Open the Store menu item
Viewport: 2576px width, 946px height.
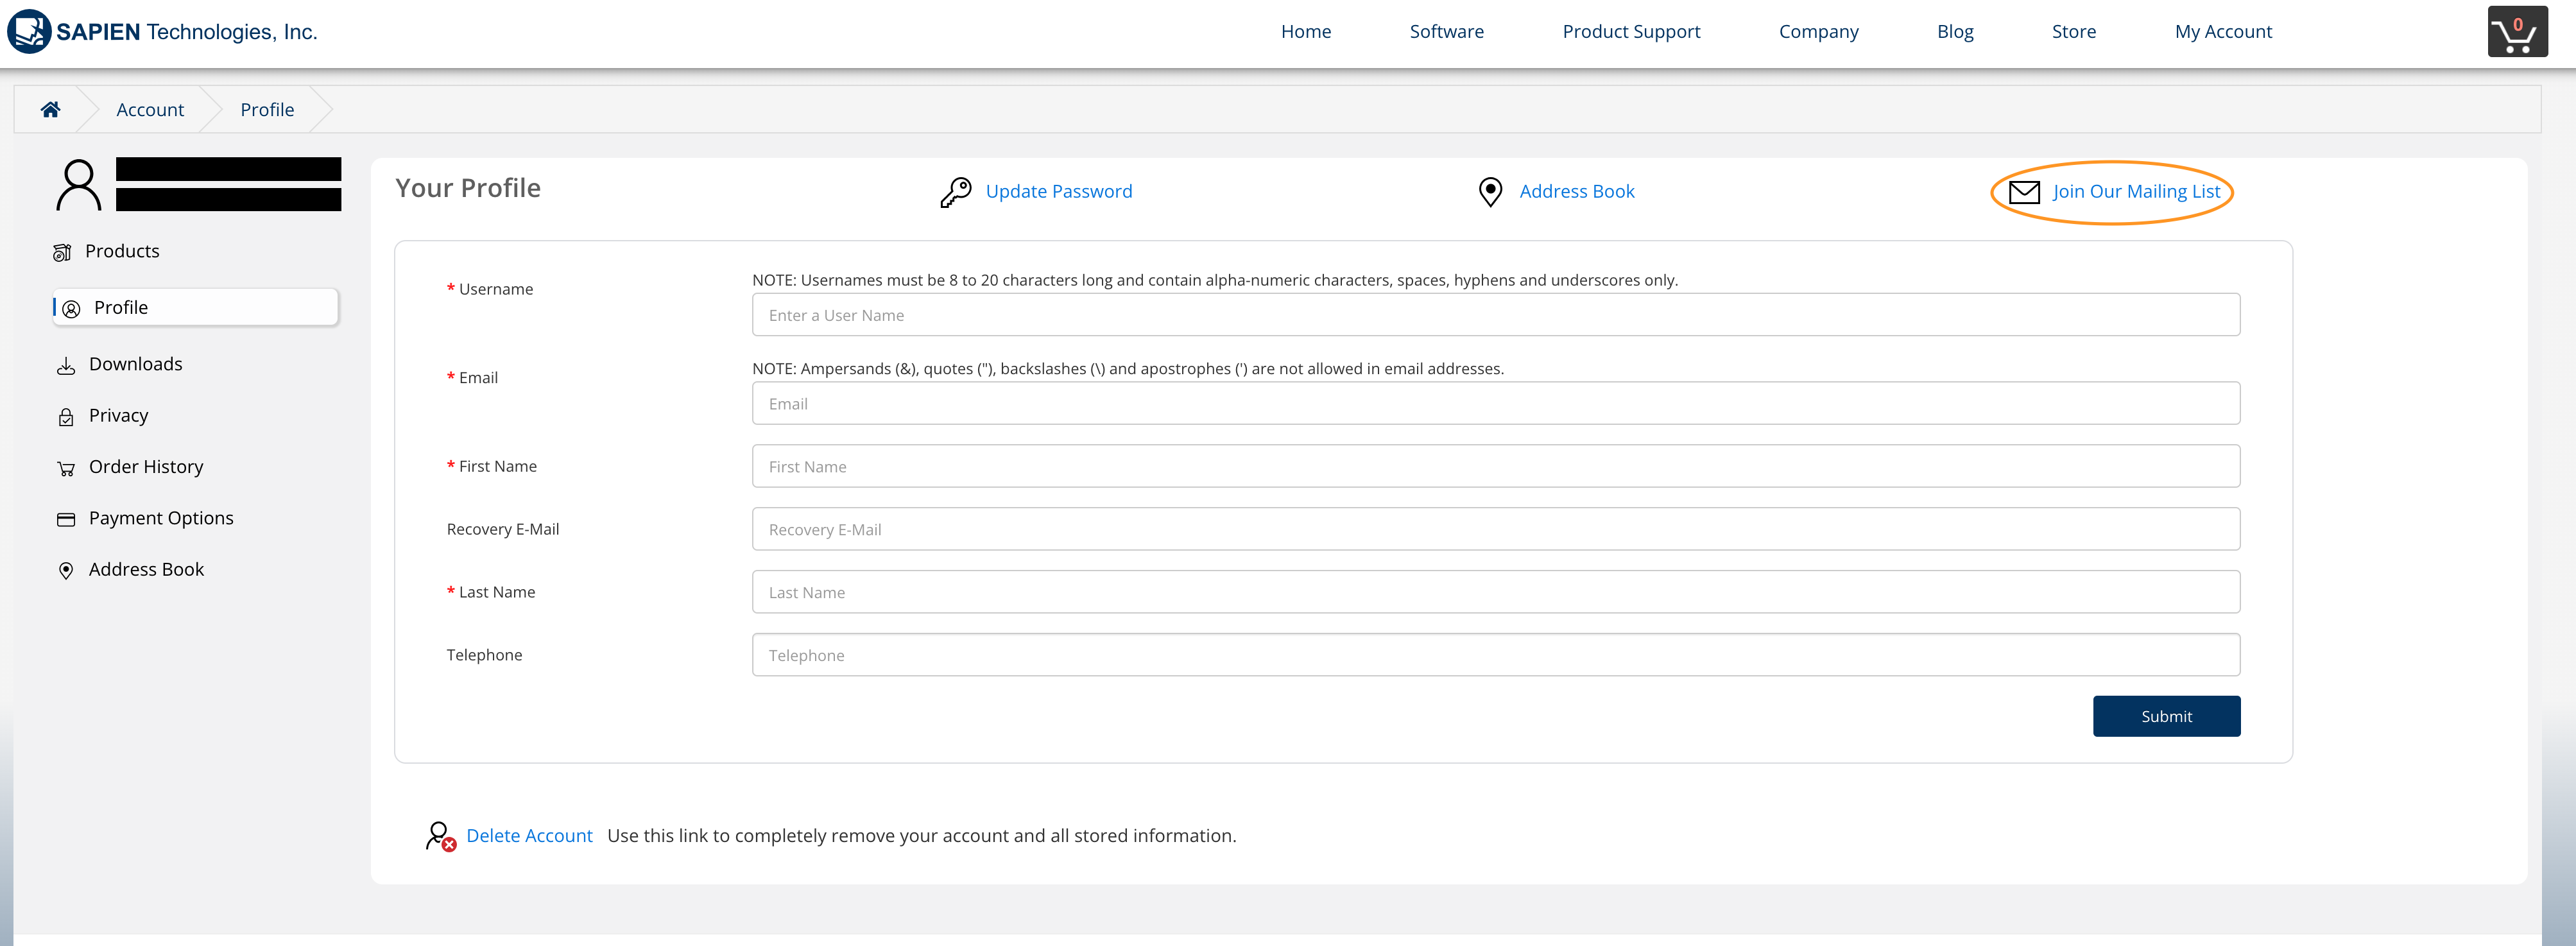(x=2074, y=32)
